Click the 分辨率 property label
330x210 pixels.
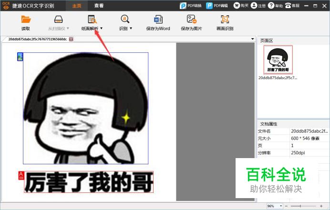tap(264, 153)
